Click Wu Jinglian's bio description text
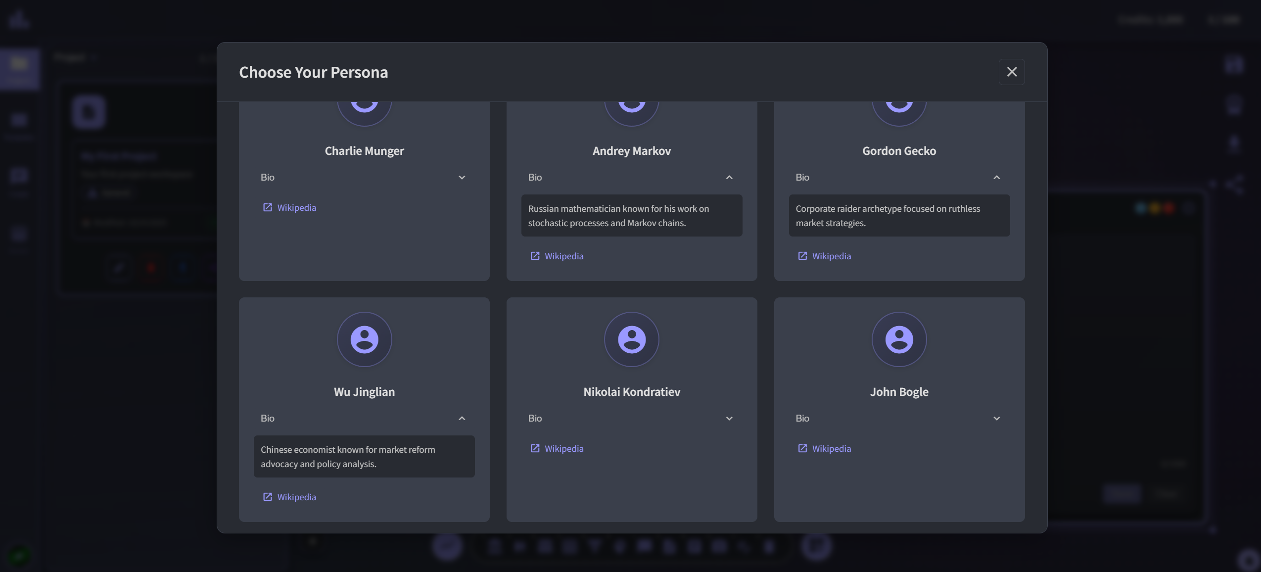This screenshot has width=1261, height=572. pyautogui.click(x=348, y=456)
